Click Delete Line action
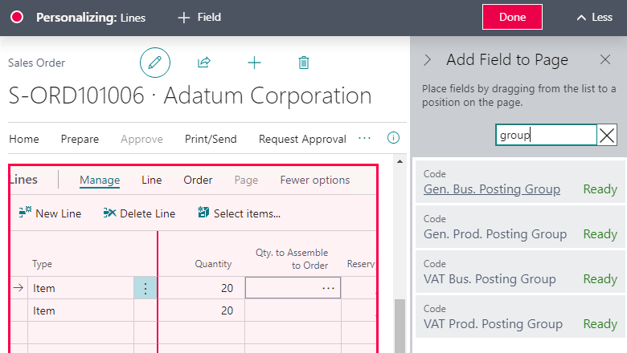The height and width of the screenshot is (353, 627). (x=139, y=213)
